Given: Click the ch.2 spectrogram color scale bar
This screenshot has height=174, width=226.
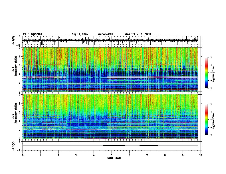Looking at the screenshot, I should pyautogui.click(x=207, y=120).
